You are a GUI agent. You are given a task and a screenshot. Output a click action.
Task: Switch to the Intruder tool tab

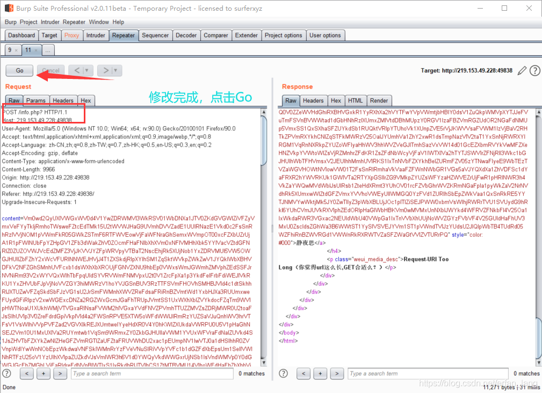[96, 35]
